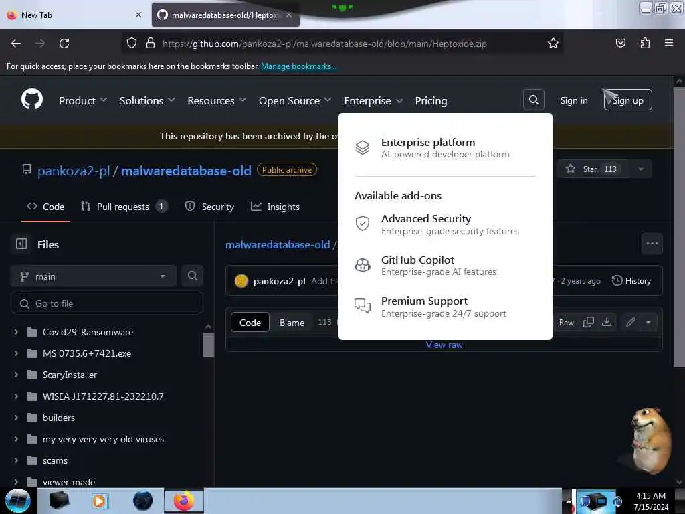Switch to the Insights tab
This screenshot has height=514, width=685.
(275, 207)
